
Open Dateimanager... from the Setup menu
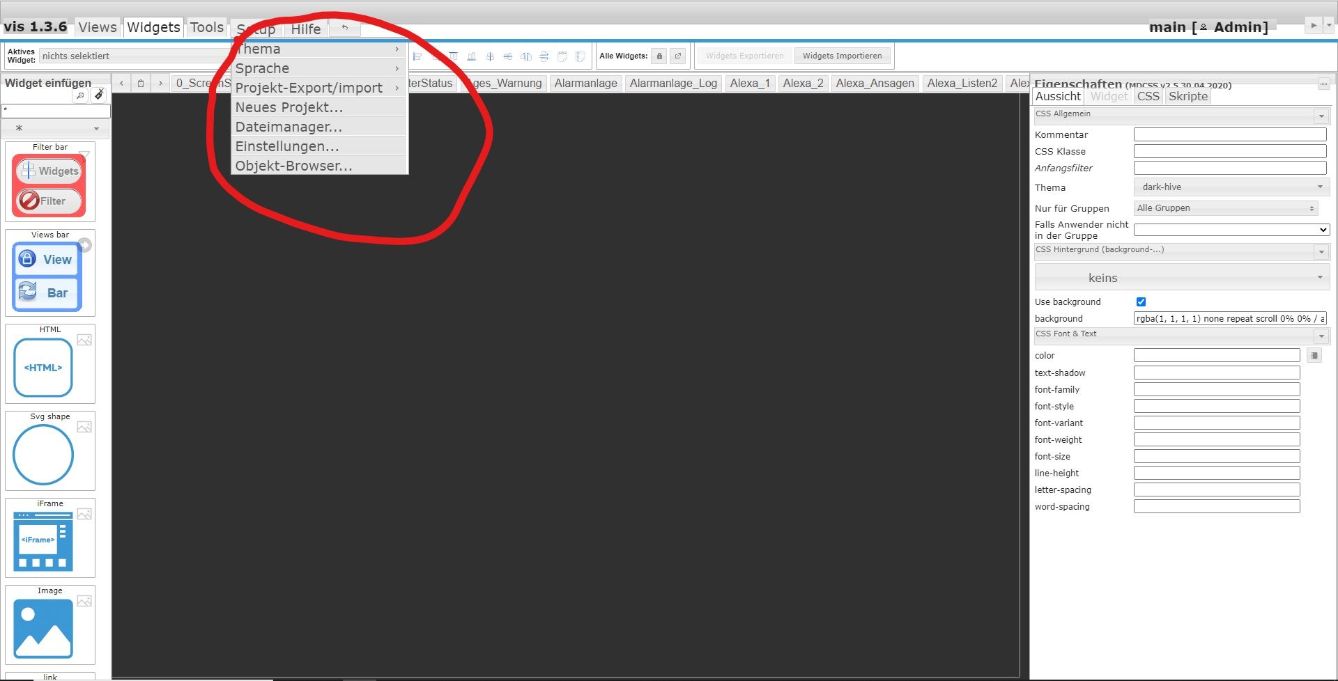coord(318,127)
